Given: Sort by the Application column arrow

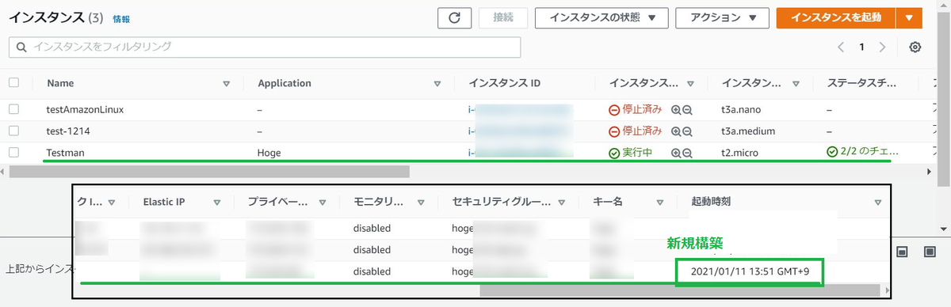Looking at the screenshot, I should [437, 83].
